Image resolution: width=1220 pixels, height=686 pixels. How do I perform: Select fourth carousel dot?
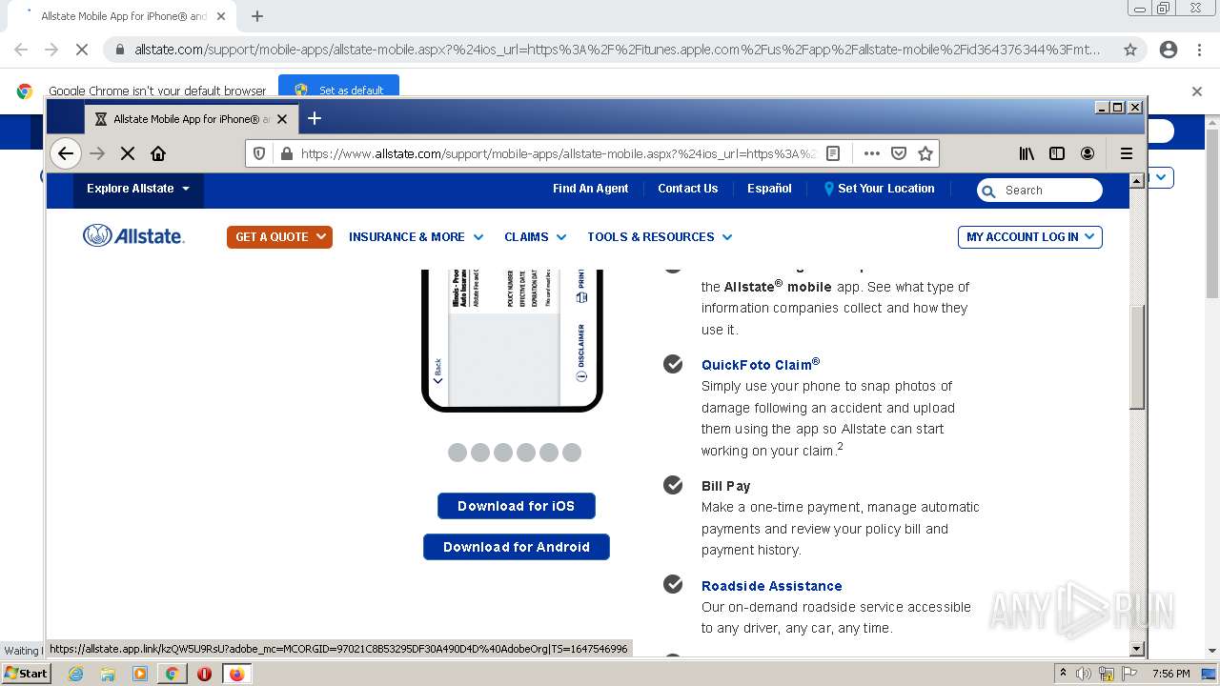[x=526, y=453]
